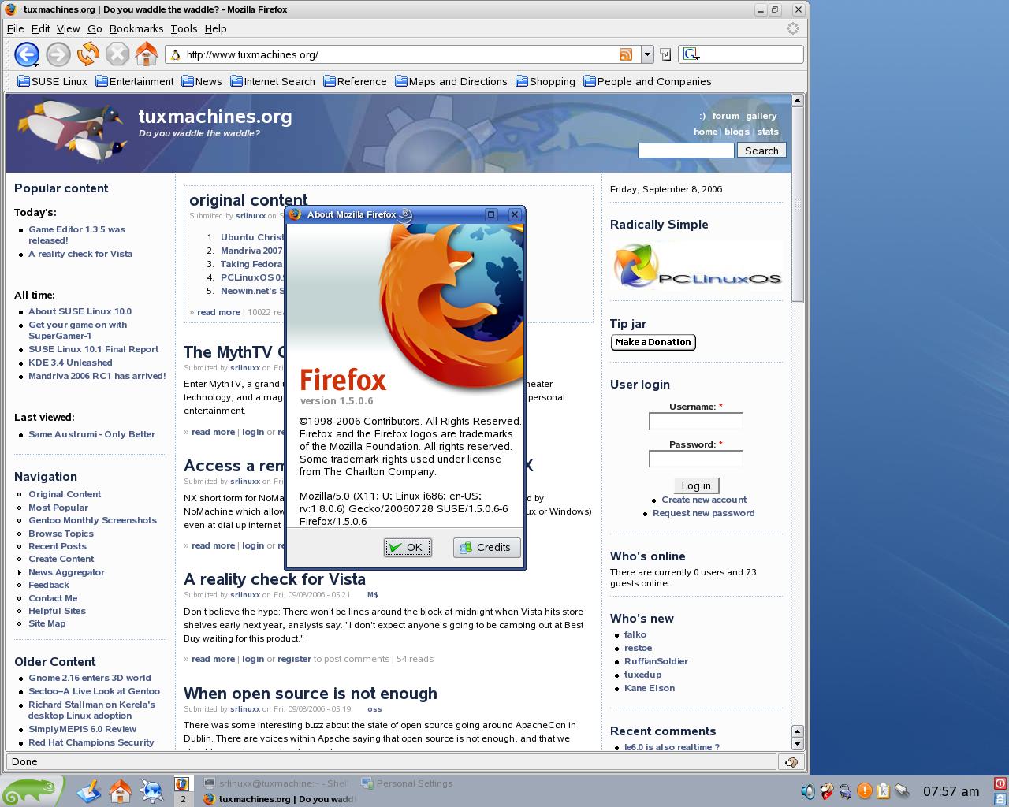Switch to Personal Settings taskbar entry
The height and width of the screenshot is (807, 1009).
pyautogui.click(x=408, y=783)
